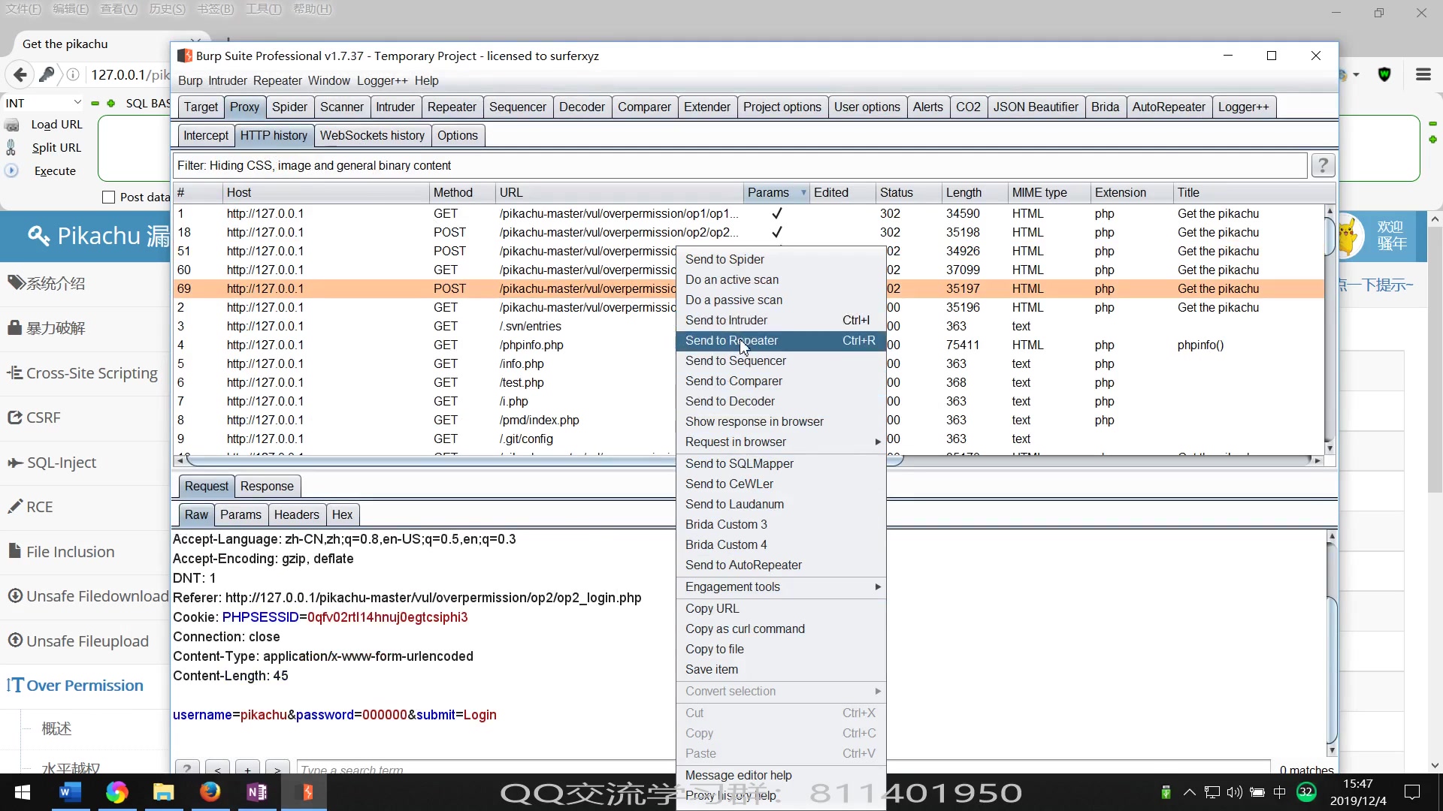Choose Send to Repeater from context menu
Viewport: 1443px width, 811px height.
782,340
